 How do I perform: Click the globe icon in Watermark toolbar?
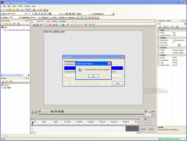point(63,25)
